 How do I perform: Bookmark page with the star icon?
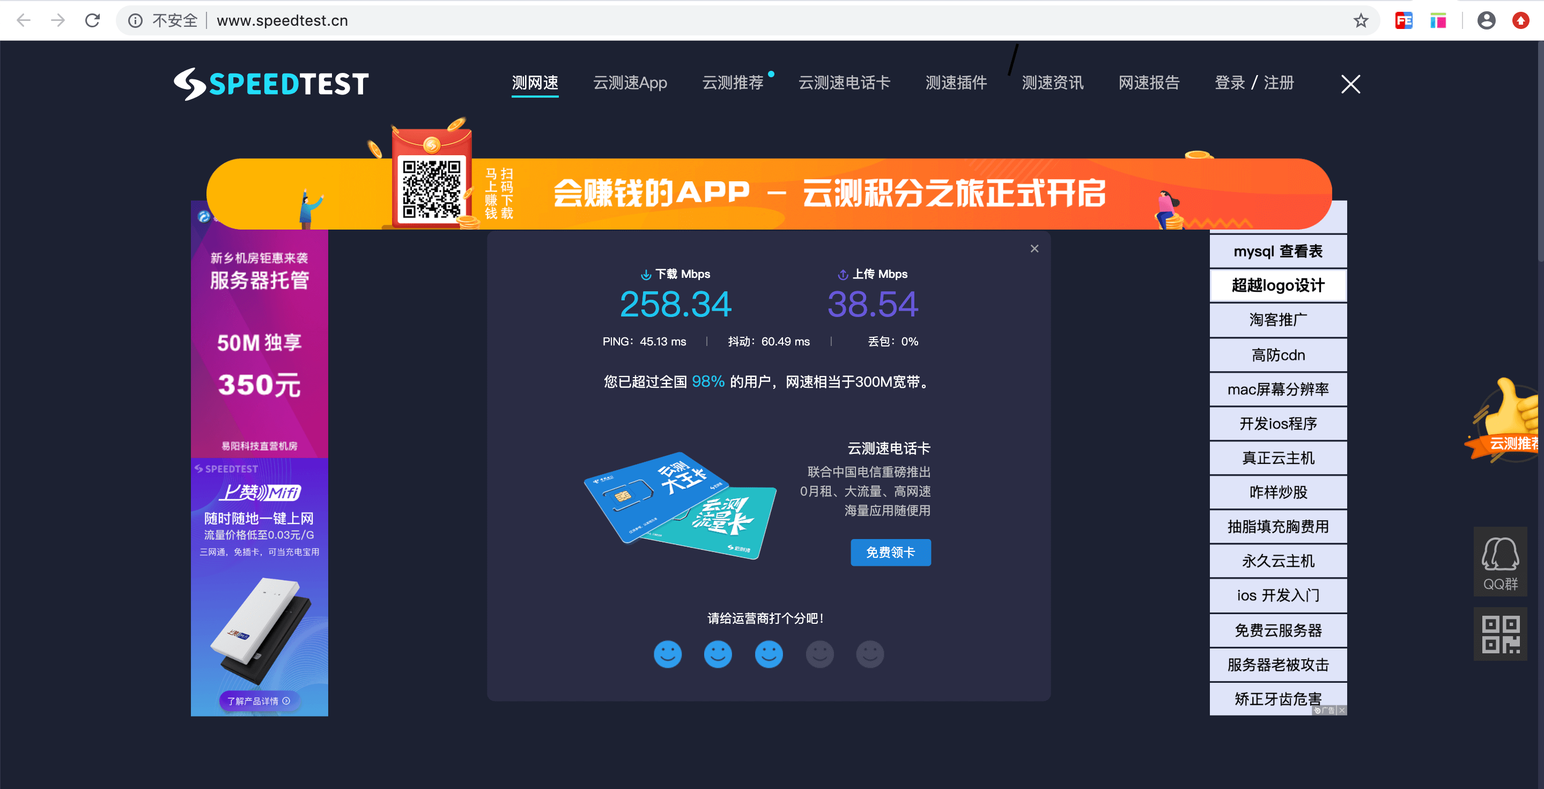point(1361,20)
